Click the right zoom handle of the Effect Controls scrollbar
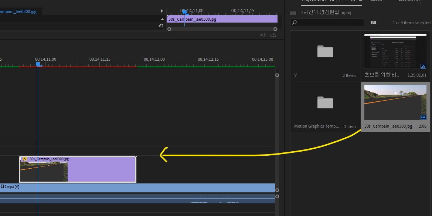The image size is (432, 216). (275, 29)
